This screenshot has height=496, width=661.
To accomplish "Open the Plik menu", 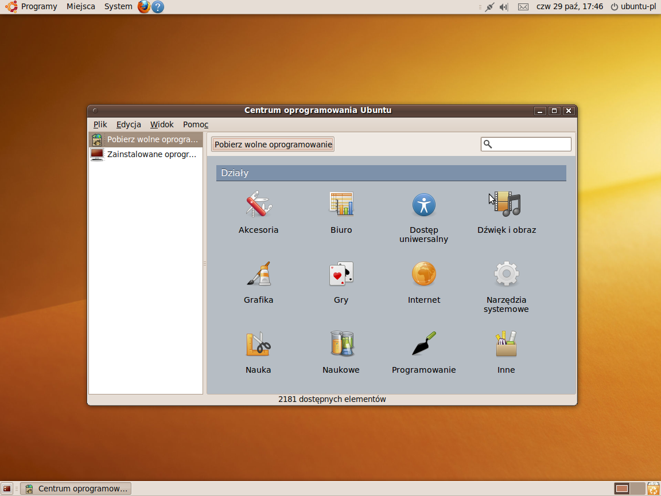I will [x=100, y=124].
